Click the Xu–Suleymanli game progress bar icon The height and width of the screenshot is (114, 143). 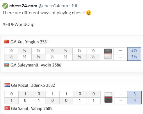coord(108,54)
